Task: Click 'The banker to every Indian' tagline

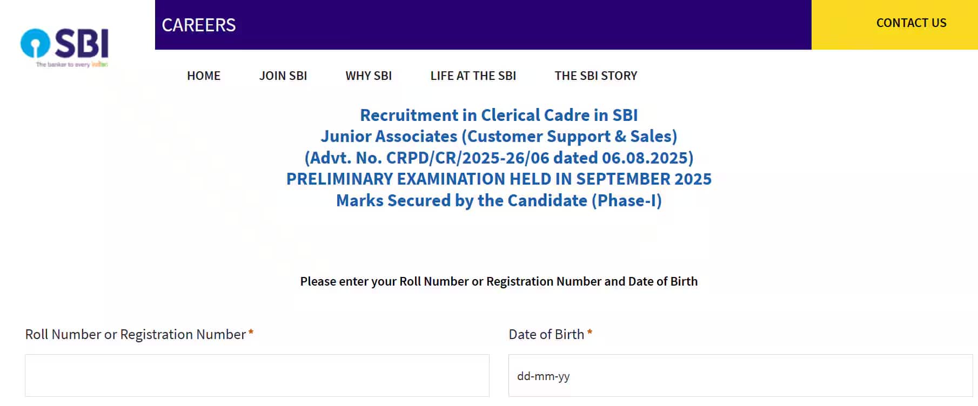Action: pyautogui.click(x=72, y=65)
